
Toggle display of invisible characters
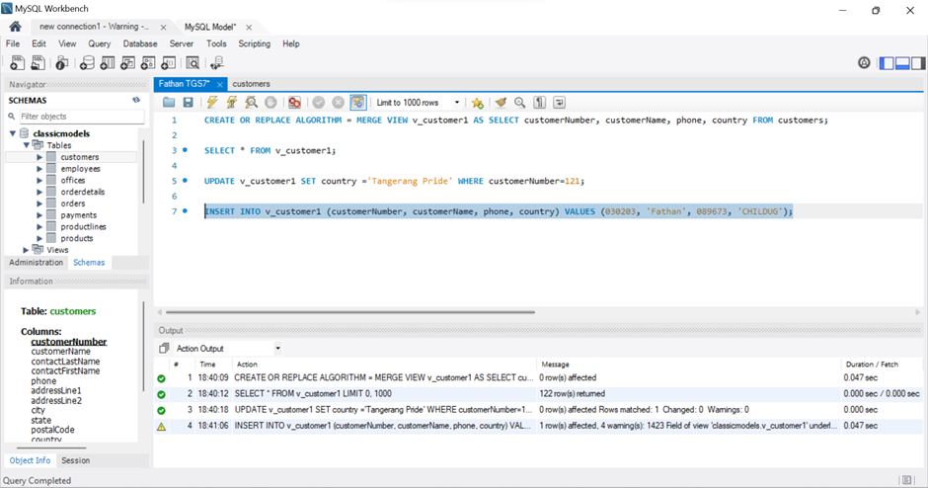(539, 103)
